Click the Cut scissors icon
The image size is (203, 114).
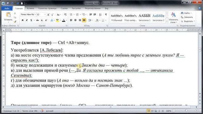click(15, 13)
